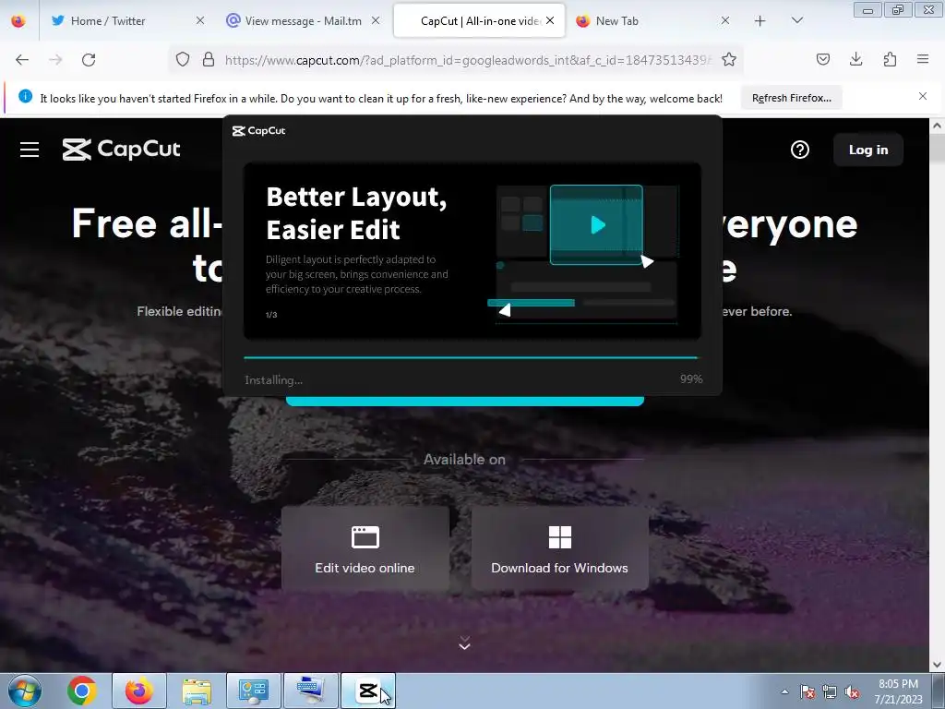945x709 pixels.
Task: Open Google Chrome from the taskbar
Action: [x=82, y=691]
